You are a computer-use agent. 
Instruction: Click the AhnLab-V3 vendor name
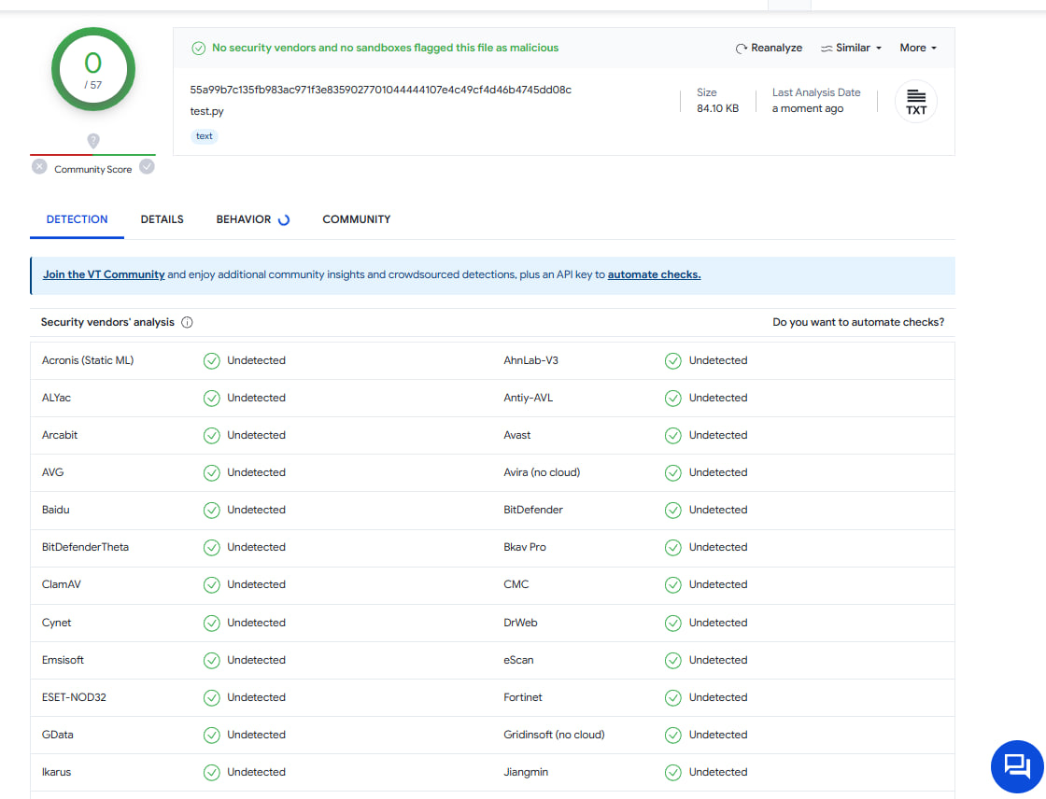click(x=530, y=360)
